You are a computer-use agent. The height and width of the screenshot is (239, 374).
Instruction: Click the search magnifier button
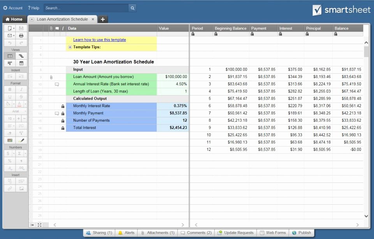tap(132, 8)
